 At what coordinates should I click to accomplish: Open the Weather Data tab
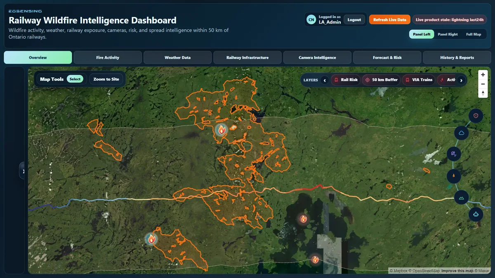point(177,58)
